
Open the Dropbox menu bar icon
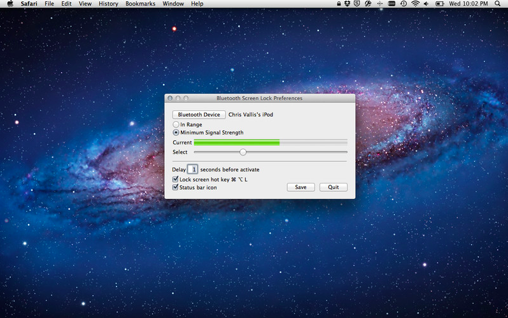pyautogui.click(x=348, y=4)
